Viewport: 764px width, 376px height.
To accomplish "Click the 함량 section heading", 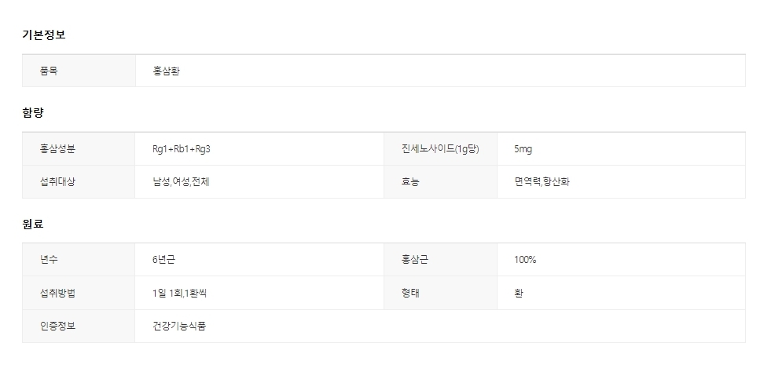I will tap(33, 112).
